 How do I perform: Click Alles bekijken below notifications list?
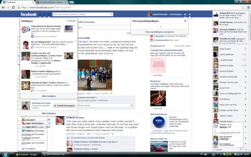[49, 96]
